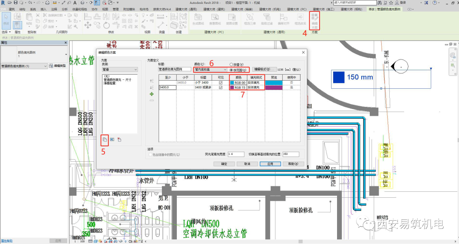This screenshot has width=459, height=244.
Task: Click the 标题 scheme title input field
Action: coord(175,69)
